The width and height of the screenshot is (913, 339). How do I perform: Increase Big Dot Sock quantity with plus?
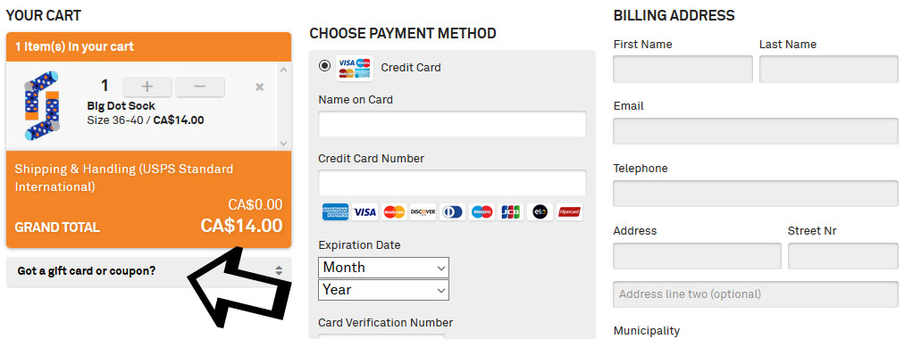(x=147, y=87)
